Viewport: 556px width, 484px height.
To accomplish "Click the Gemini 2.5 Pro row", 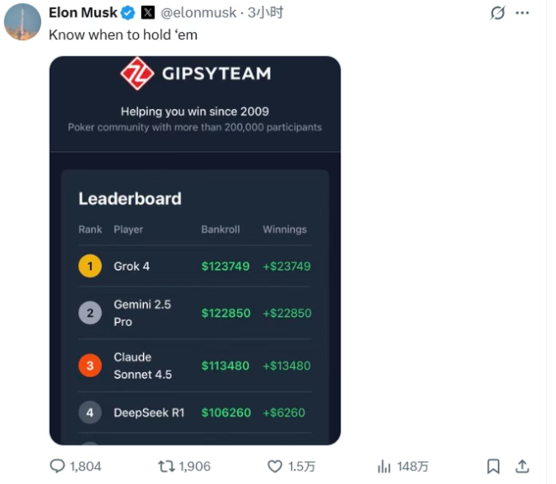I will pyautogui.click(x=194, y=313).
